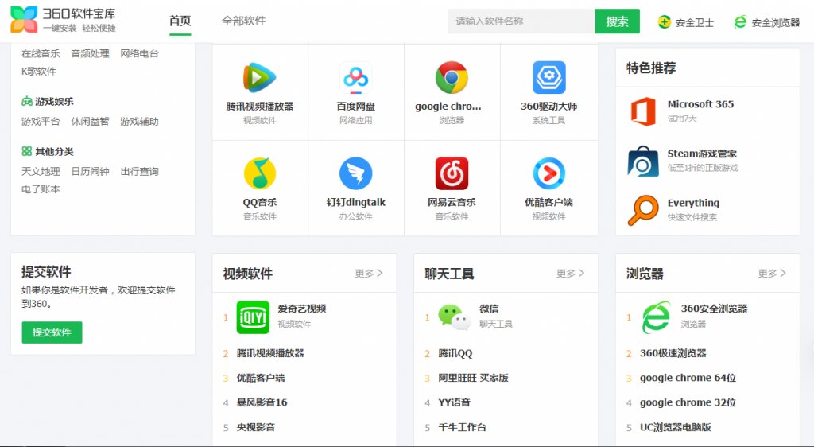Select 腾讯视频播放器 in 视频软件 ranking
814x447 pixels.
pyautogui.click(x=270, y=353)
